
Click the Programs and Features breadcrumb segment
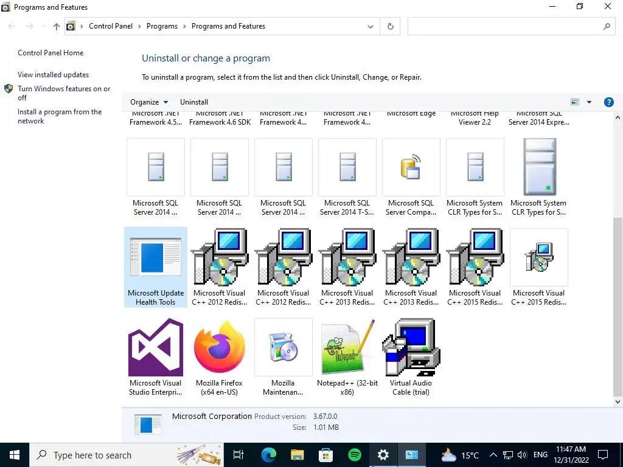point(229,26)
